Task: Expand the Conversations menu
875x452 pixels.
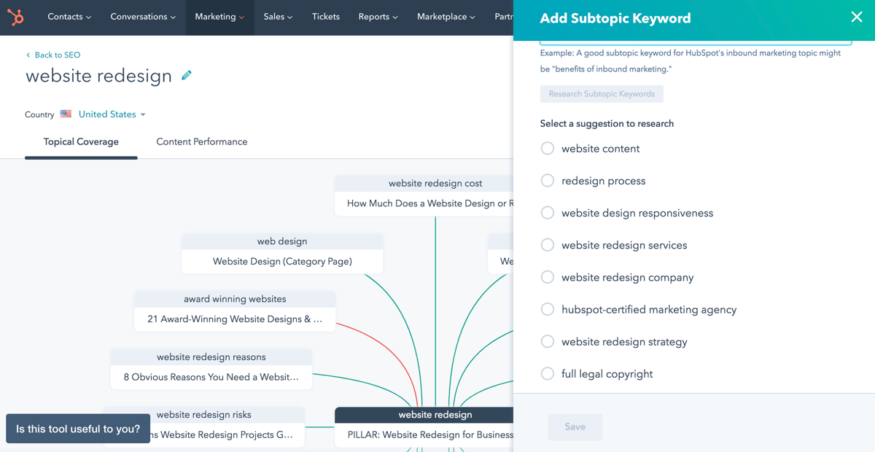Action: 143,17
